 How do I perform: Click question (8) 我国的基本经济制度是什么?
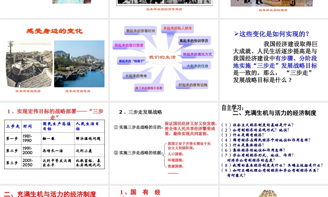point(272,165)
